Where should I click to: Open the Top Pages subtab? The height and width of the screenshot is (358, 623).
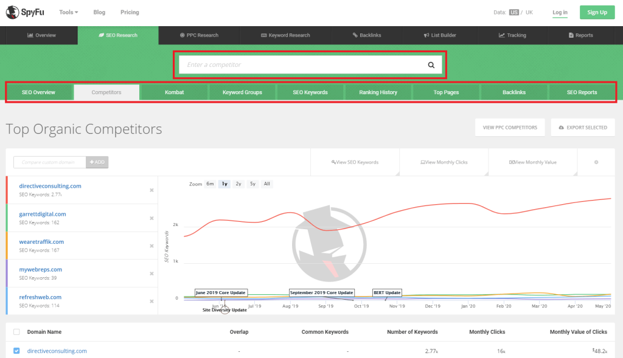[446, 92]
